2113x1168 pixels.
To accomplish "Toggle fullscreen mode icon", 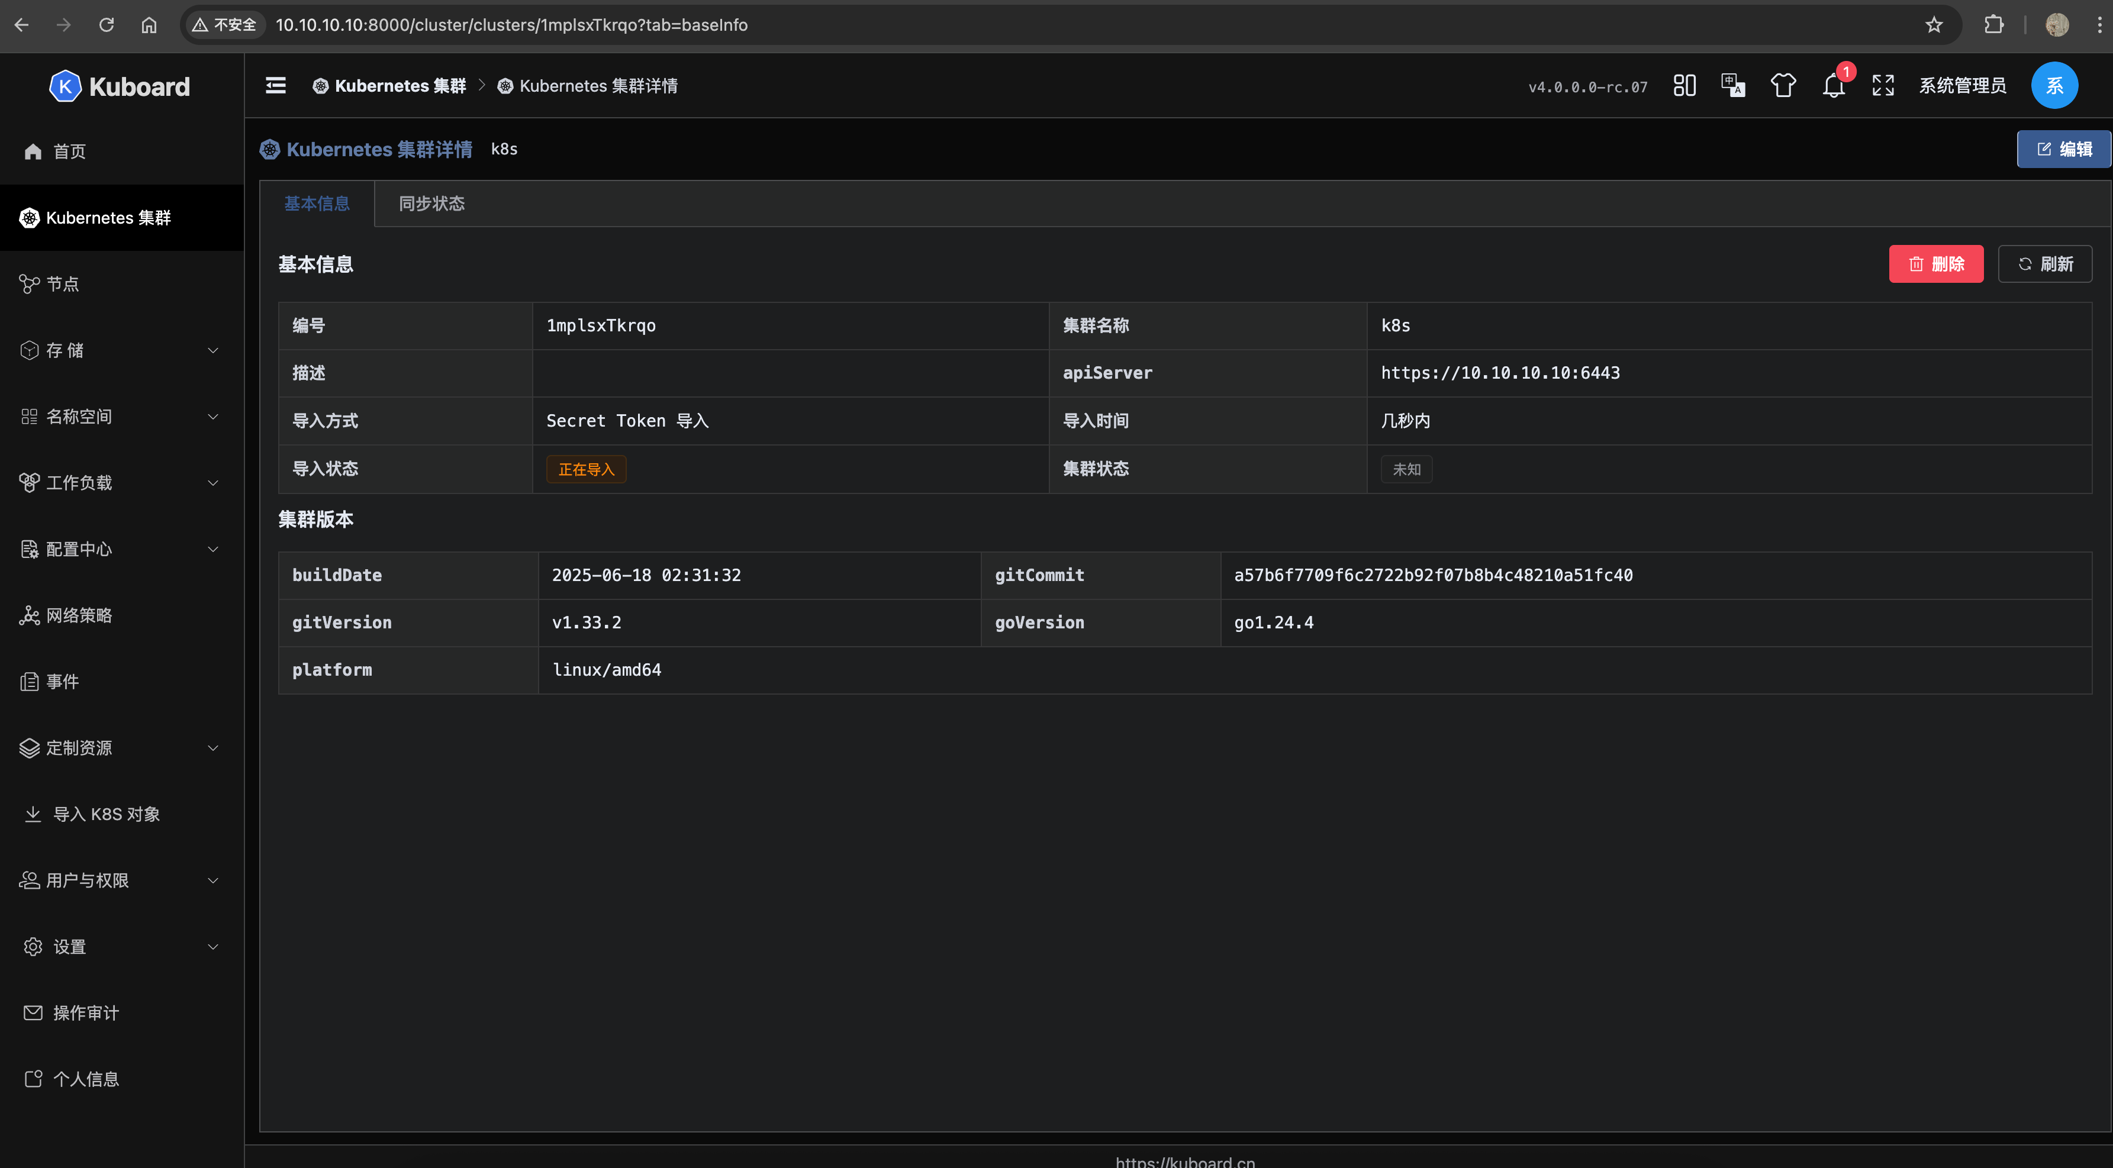I will pos(1883,85).
